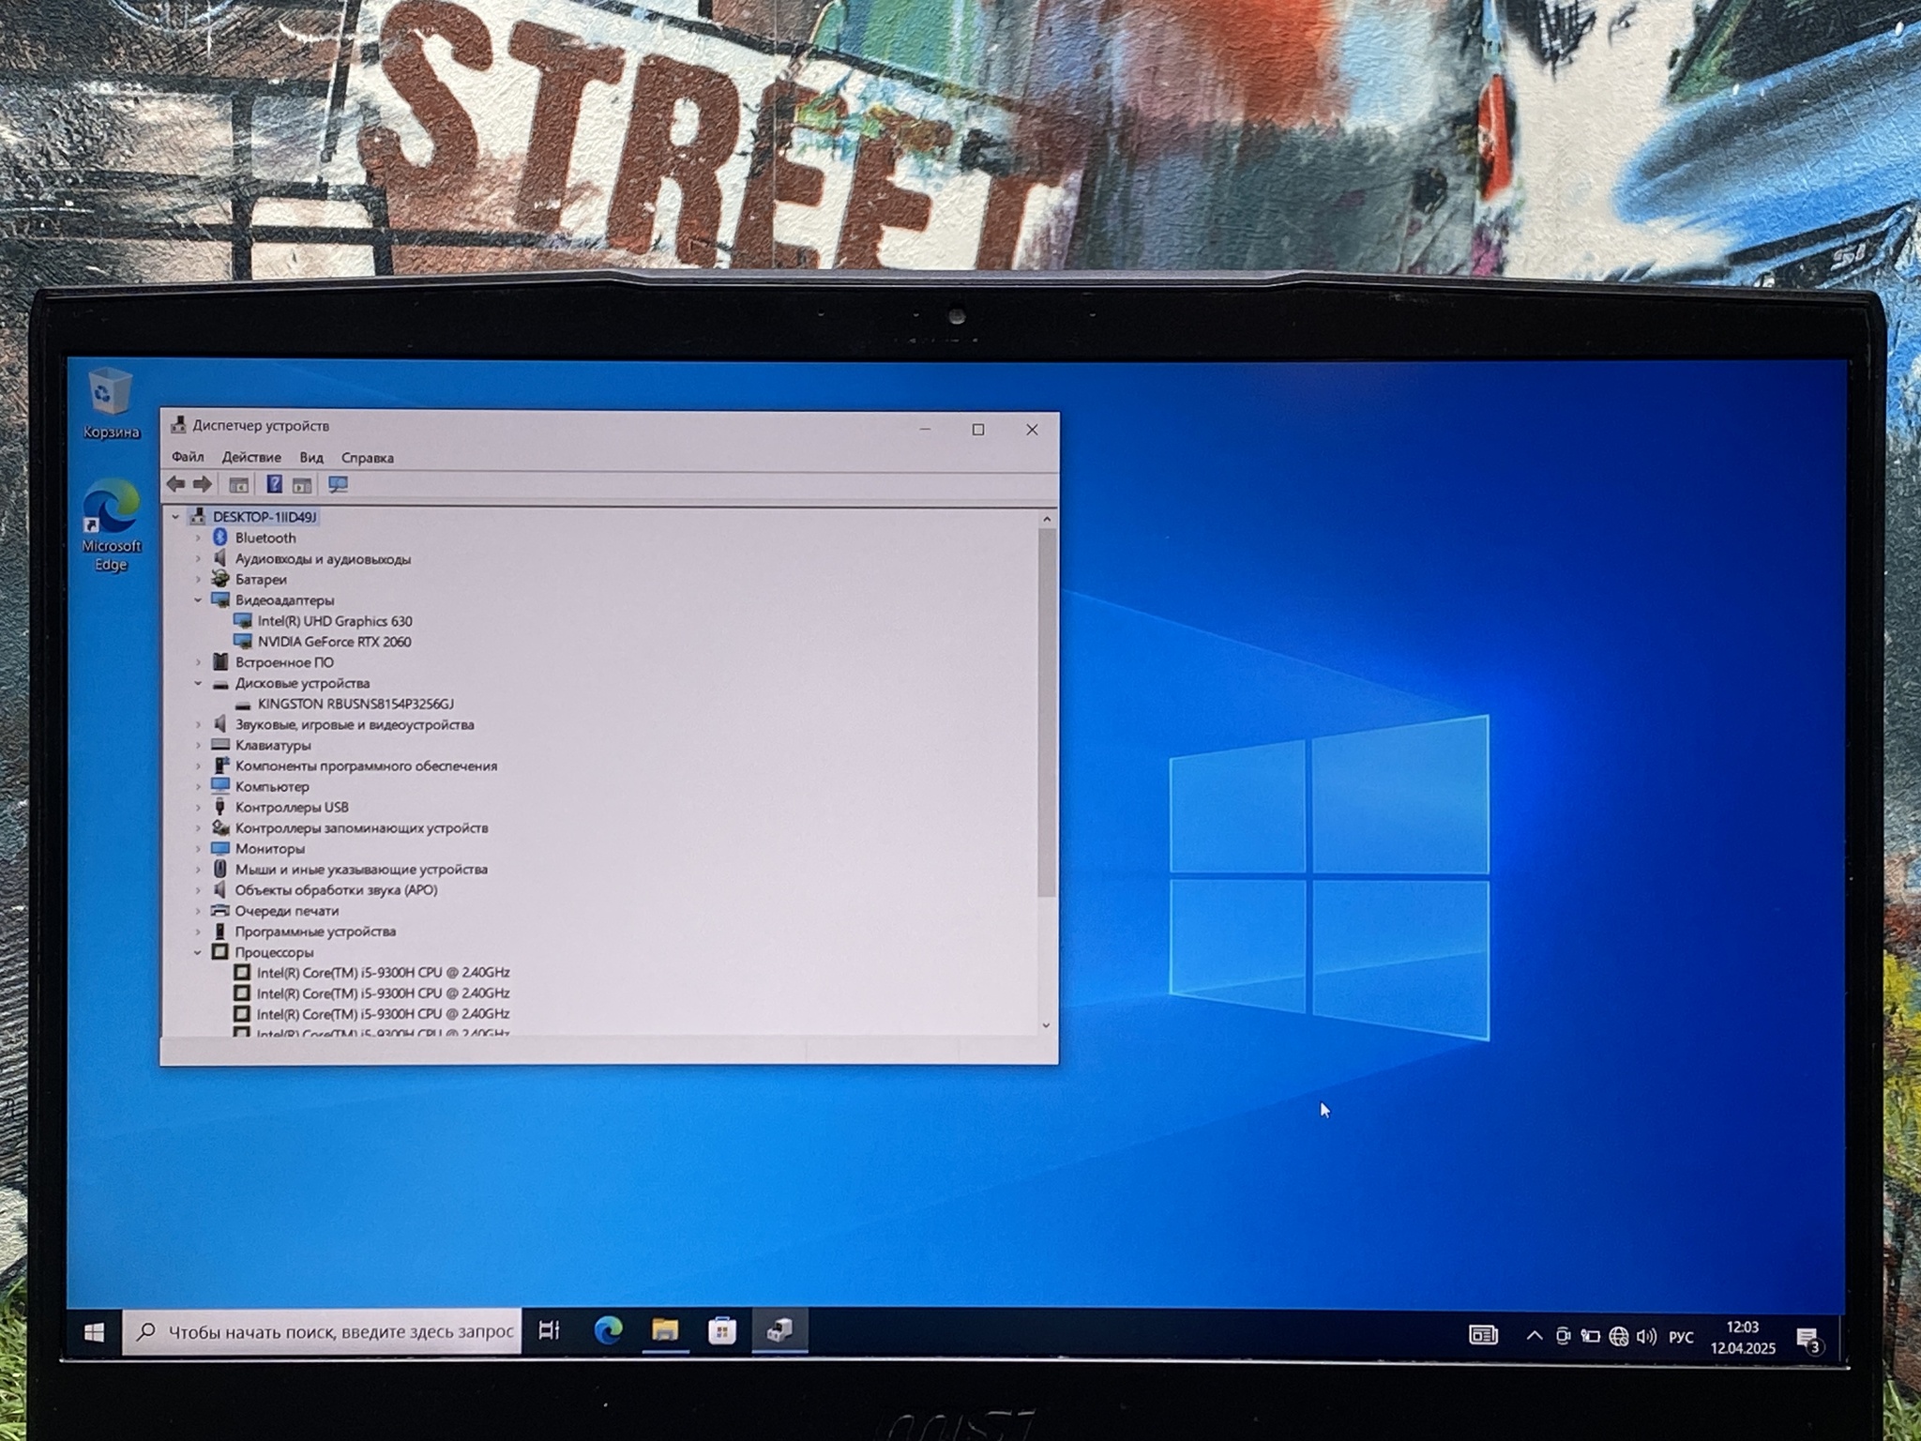The height and width of the screenshot is (1441, 1921).
Task: Click the Windows search input box
Action: [340, 1331]
